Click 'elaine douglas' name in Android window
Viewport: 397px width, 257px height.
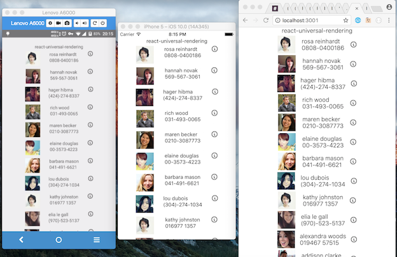64,143
